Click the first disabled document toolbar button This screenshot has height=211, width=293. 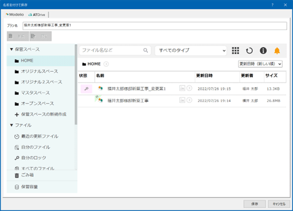pos(18,36)
